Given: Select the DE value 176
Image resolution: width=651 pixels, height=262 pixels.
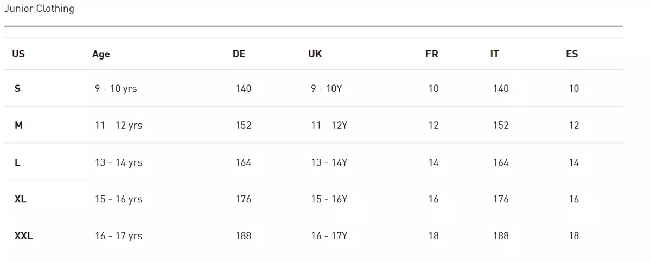Looking at the screenshot, I should [x=244, y=199].
